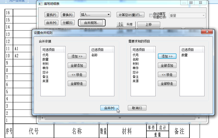This screenshot has width=218, height=138.
Task: Select 单件 in 合并依据 available list
Action: pyautogui.click(x=46, y=68)
